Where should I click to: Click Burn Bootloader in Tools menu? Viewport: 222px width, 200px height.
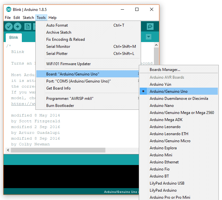coord(60,106)
